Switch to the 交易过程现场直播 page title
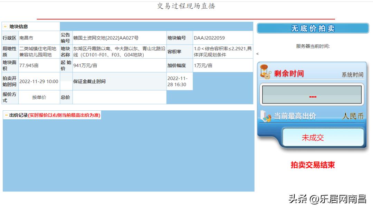 point(186,6)
